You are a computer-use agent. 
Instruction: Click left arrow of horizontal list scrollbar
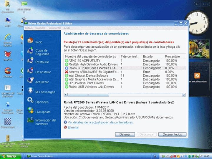coord(66,95)
